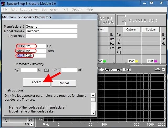Close the SpeakerShop window

[161, 3]
